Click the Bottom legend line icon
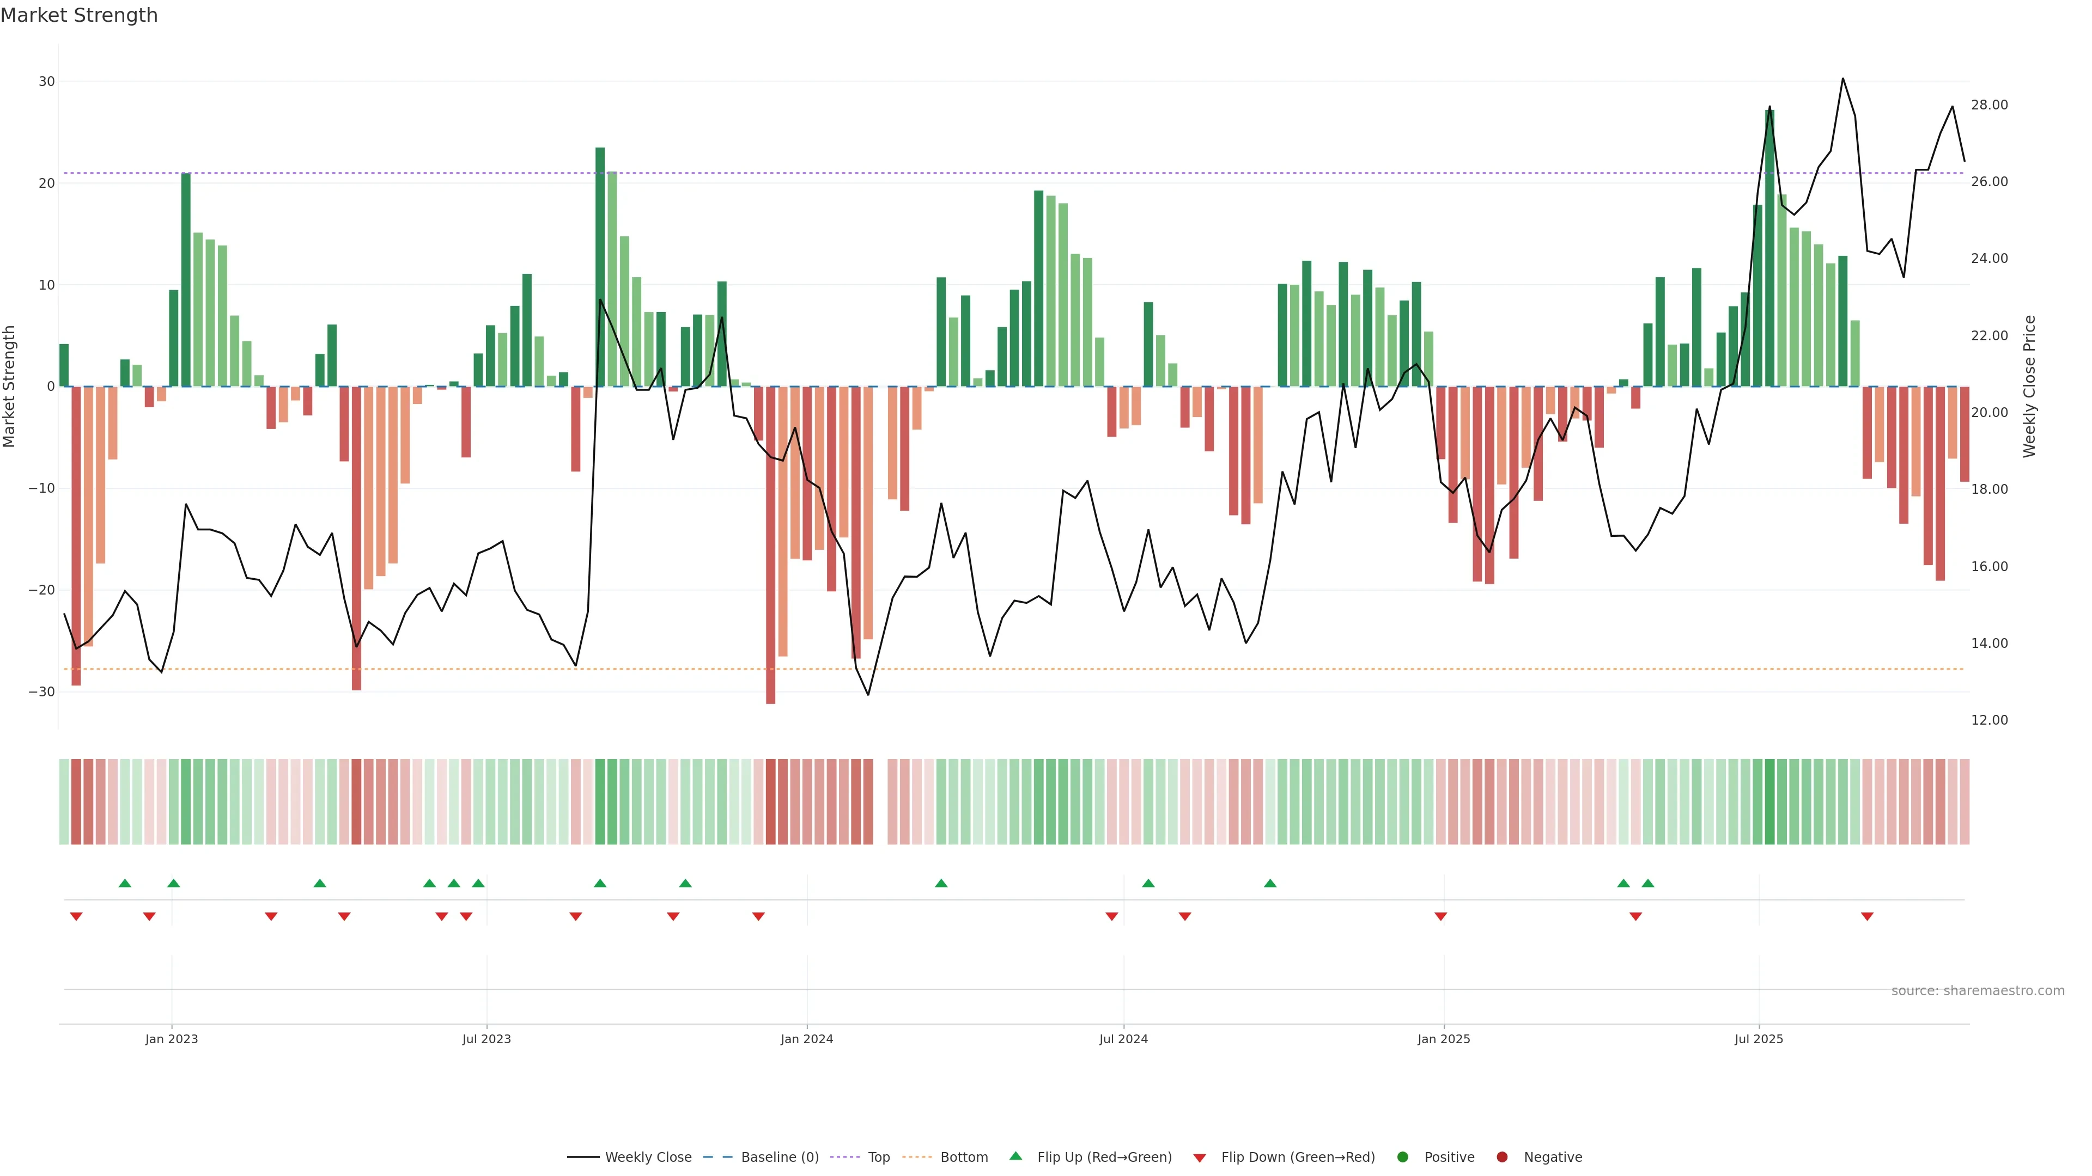The image size is (2092, 1176). pyautogui.click(x=917, y=1156)
